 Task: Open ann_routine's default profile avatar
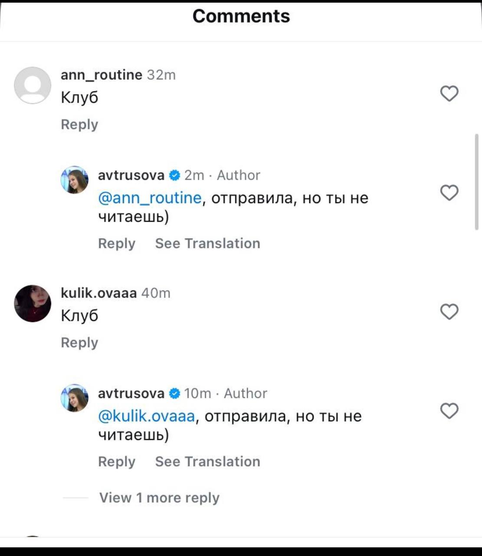[x=33, y=86]
